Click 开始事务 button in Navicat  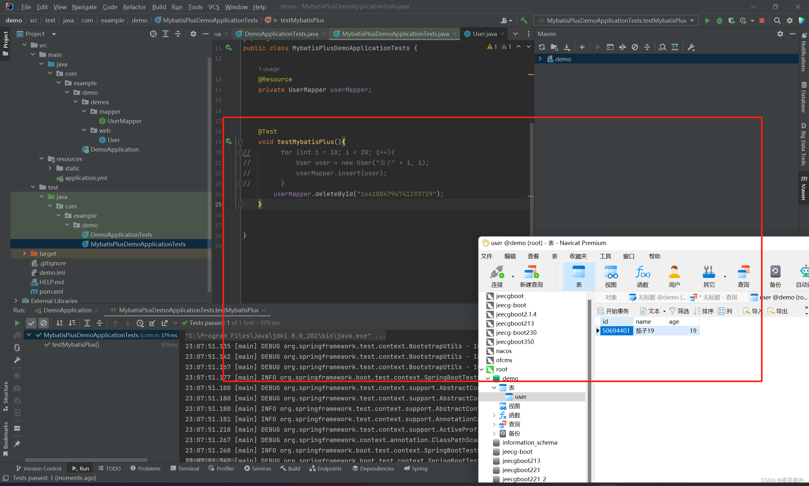[613, 311]
